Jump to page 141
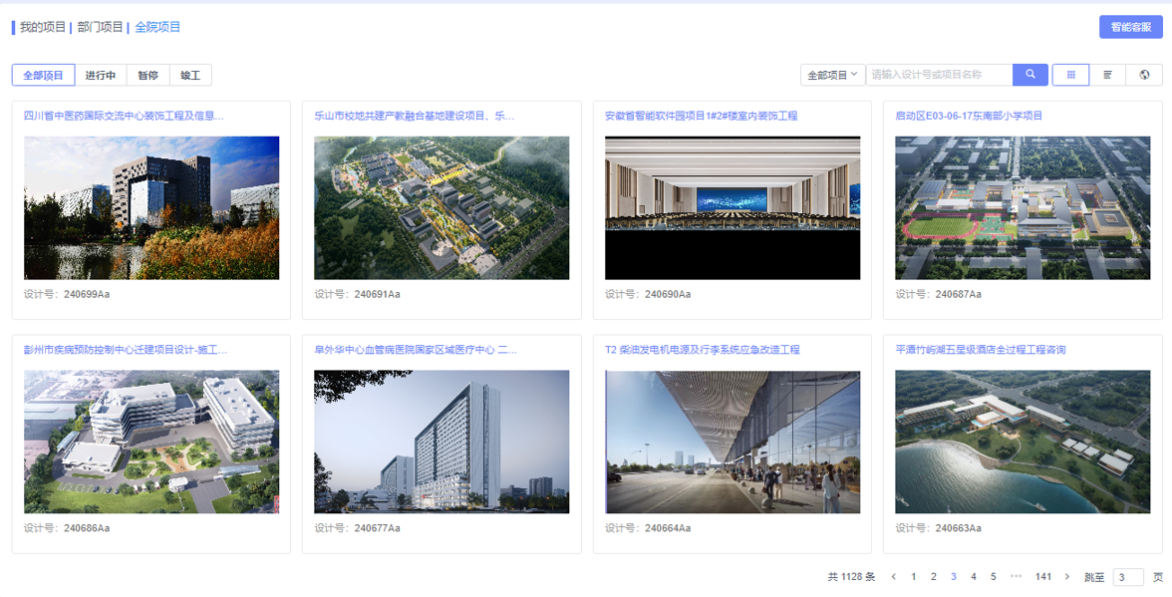This screenshot has height=597, width=1172. tap(1042, 577)
